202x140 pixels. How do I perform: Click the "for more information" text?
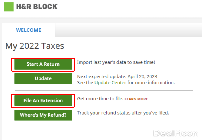click(x=151, y=83)
